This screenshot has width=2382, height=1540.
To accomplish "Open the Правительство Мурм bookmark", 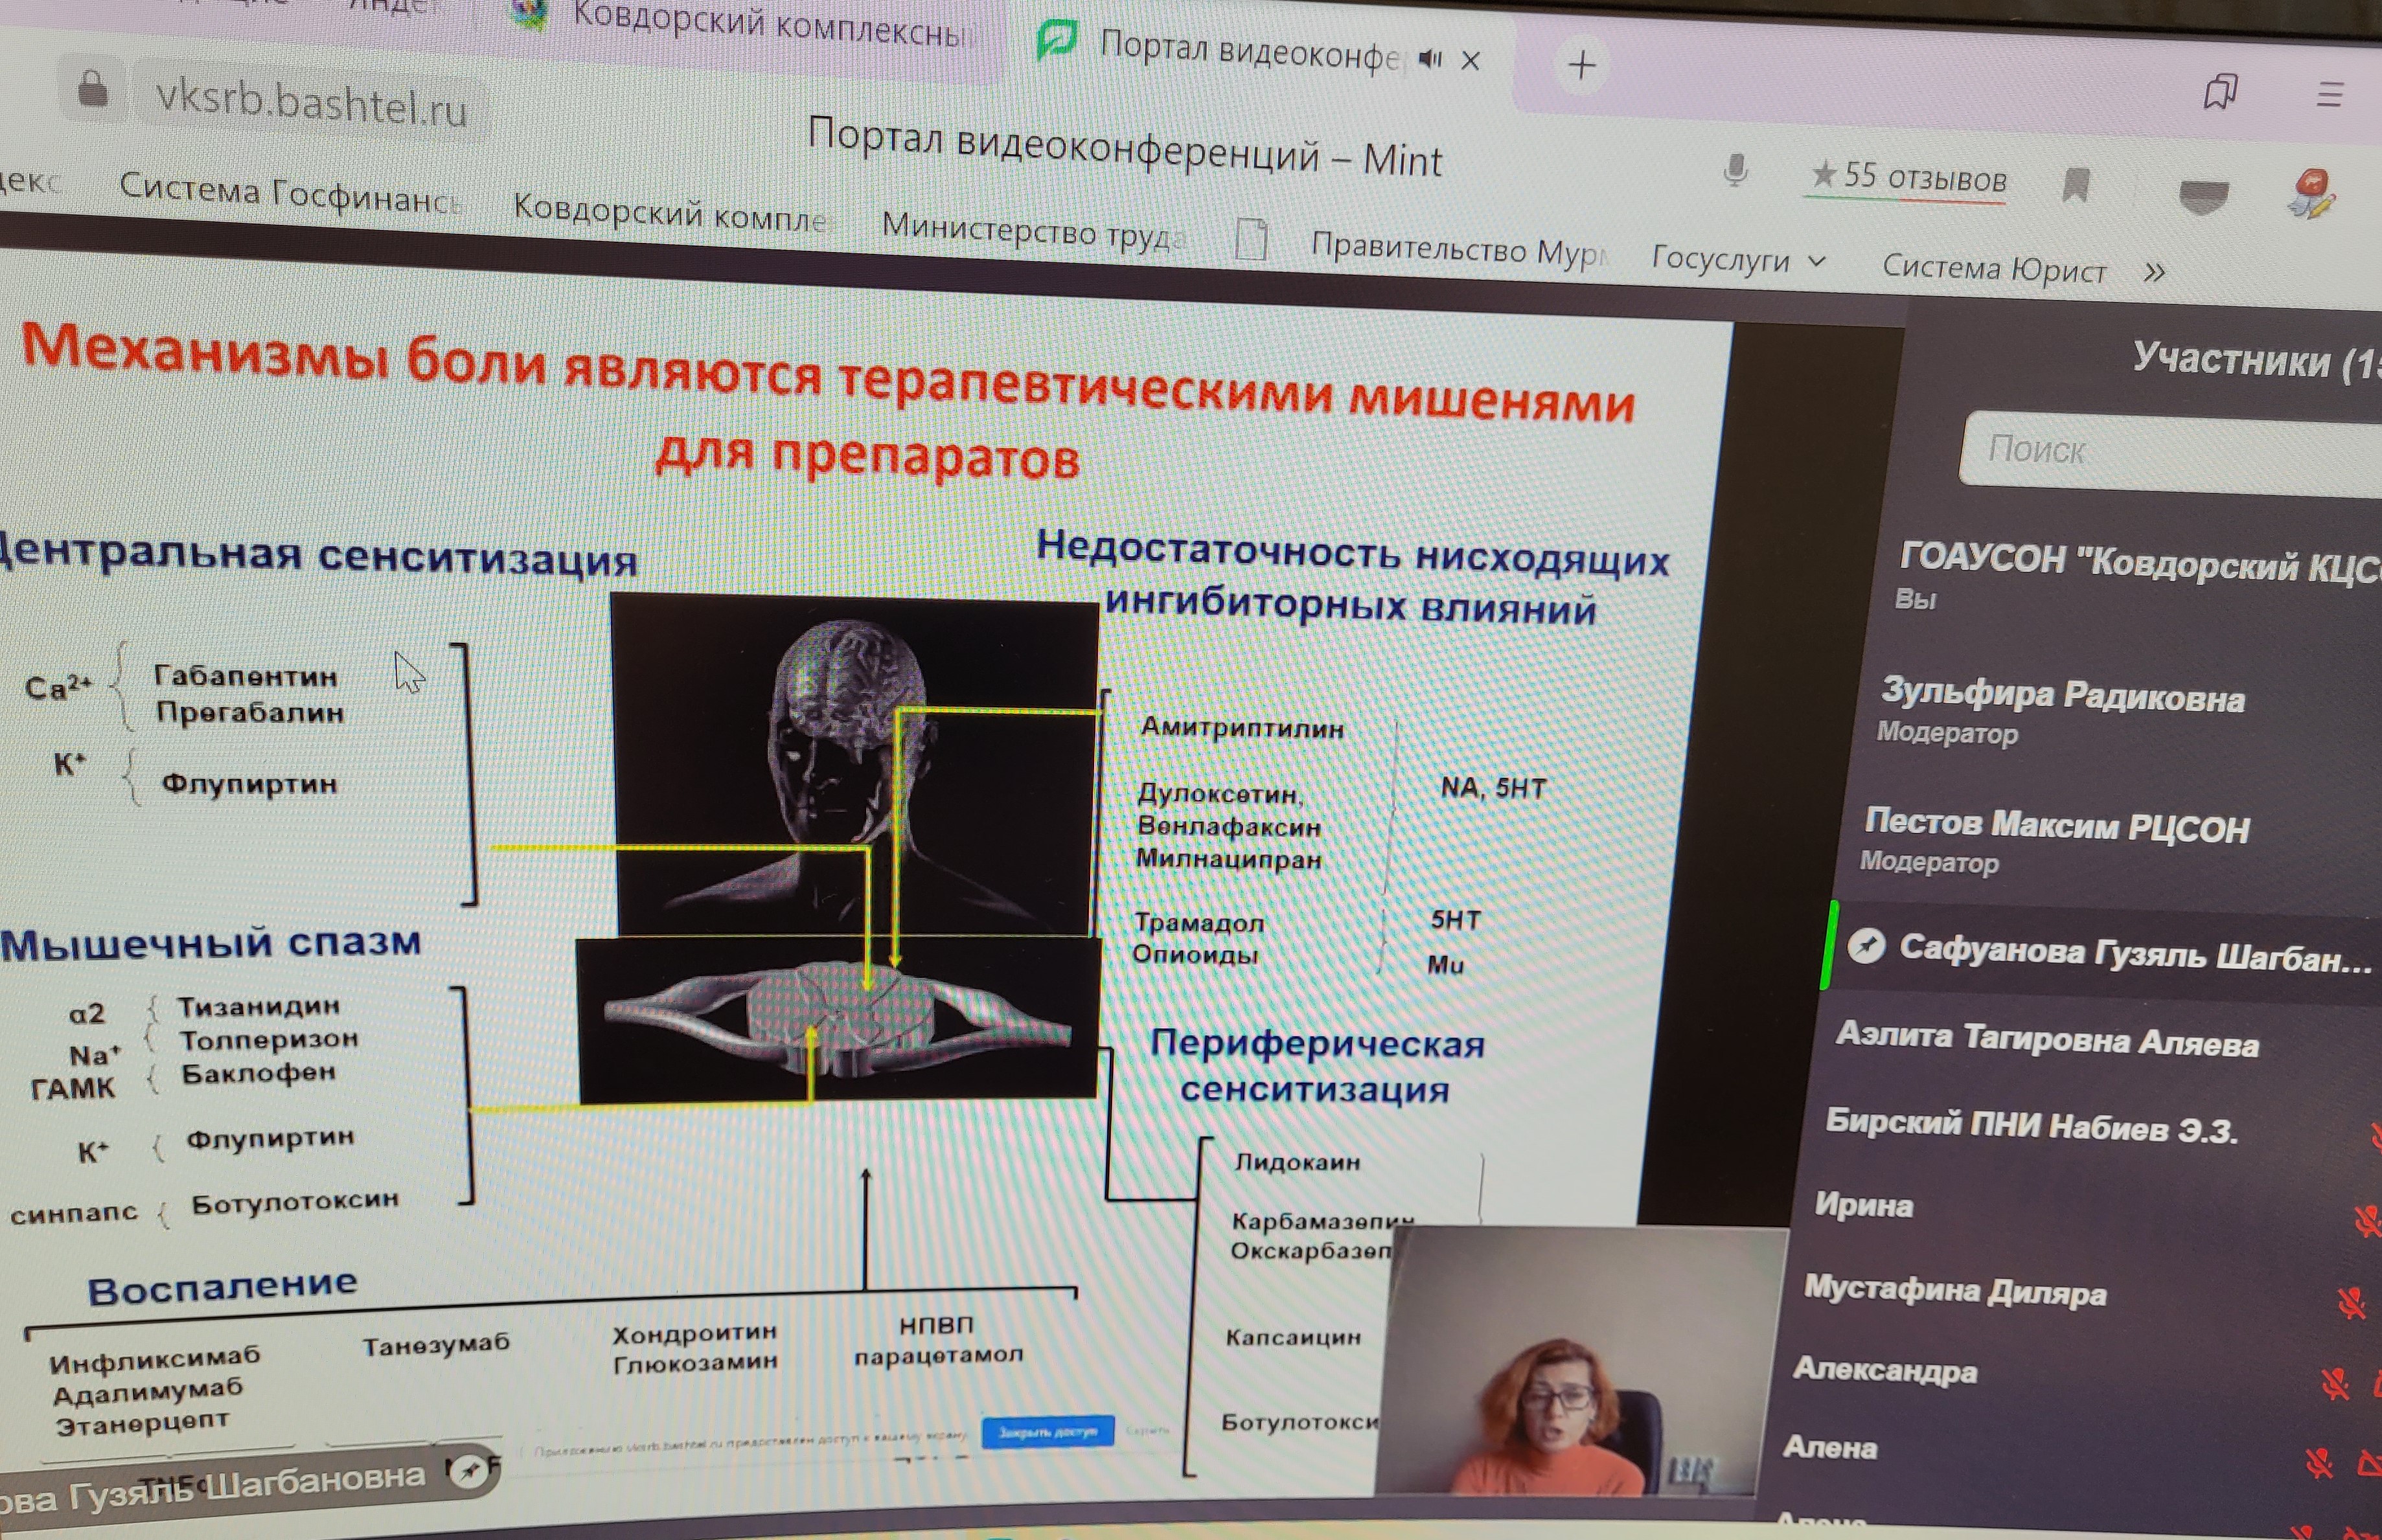I will coord(1459,249).
